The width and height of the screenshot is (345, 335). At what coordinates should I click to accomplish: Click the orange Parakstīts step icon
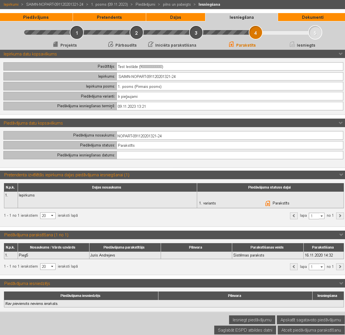[x=231, y=44]
